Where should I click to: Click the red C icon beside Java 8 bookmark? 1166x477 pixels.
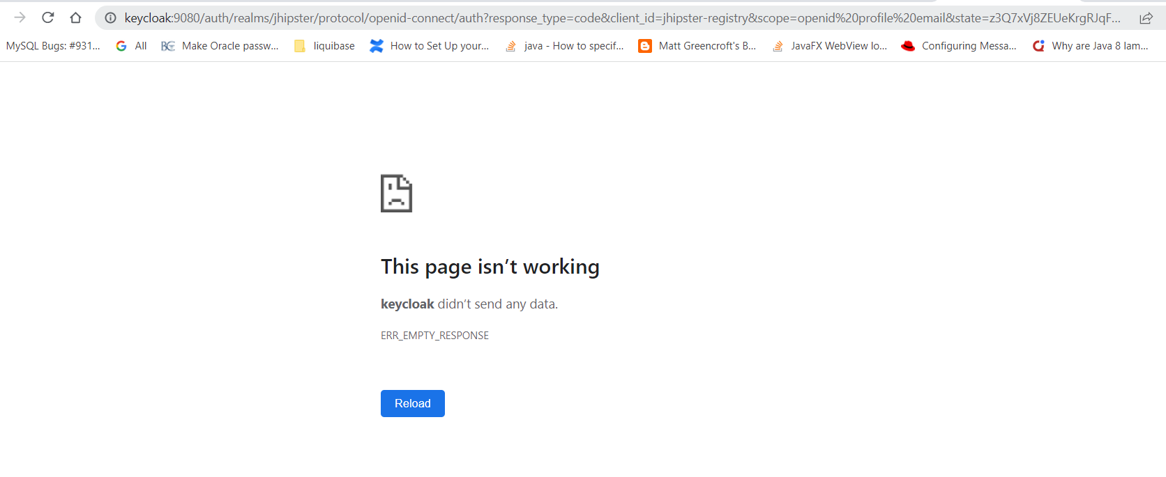point(1039,46)
